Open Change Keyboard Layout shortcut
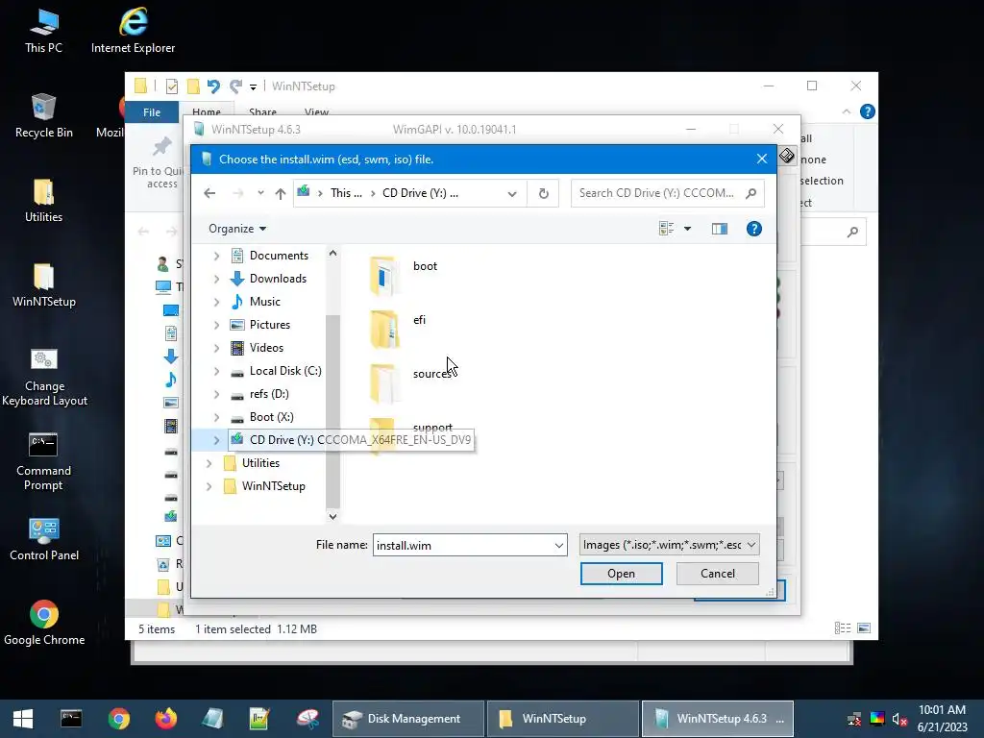 pyautogui.click(x=44, y=377)
